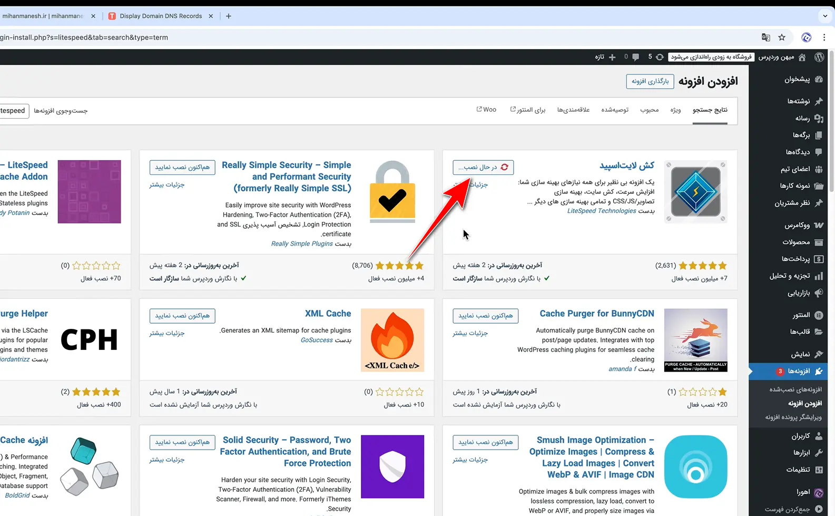Click the browser address bar URL
The image size is (835, 516).
[x=84, y=37]
